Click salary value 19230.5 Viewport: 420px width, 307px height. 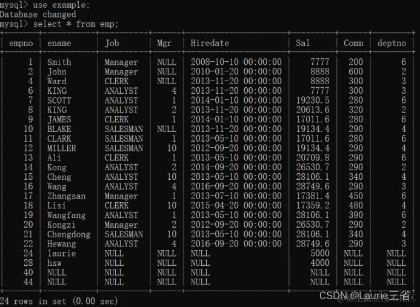313,101
